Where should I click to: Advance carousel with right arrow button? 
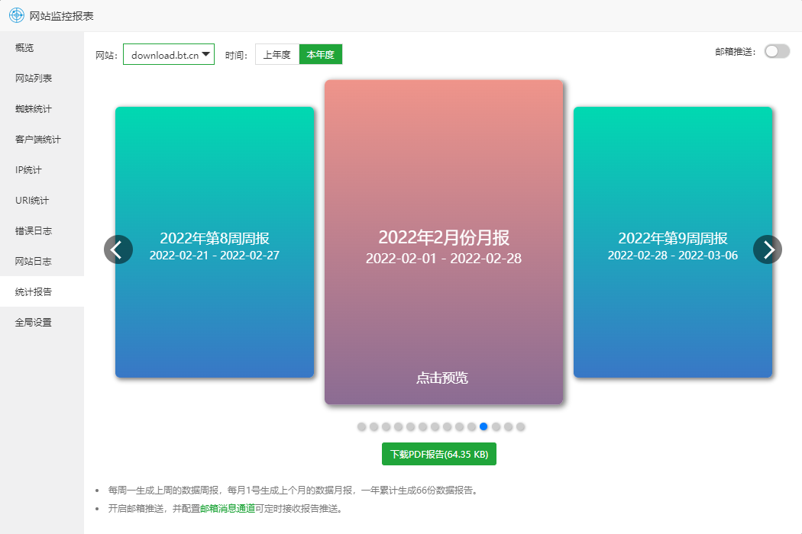pyautogui.click(x=767, y=249)
